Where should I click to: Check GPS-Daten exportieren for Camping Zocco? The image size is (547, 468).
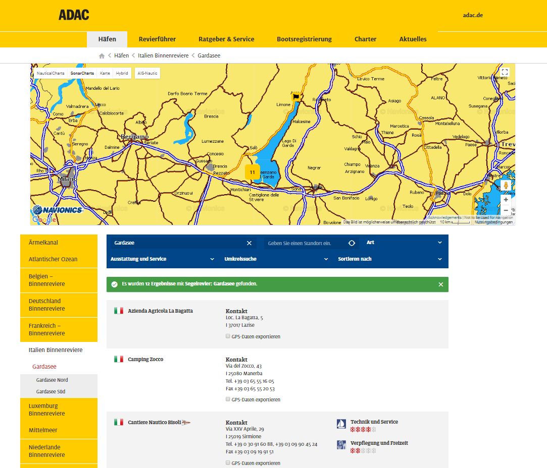[x=228, y=399]
